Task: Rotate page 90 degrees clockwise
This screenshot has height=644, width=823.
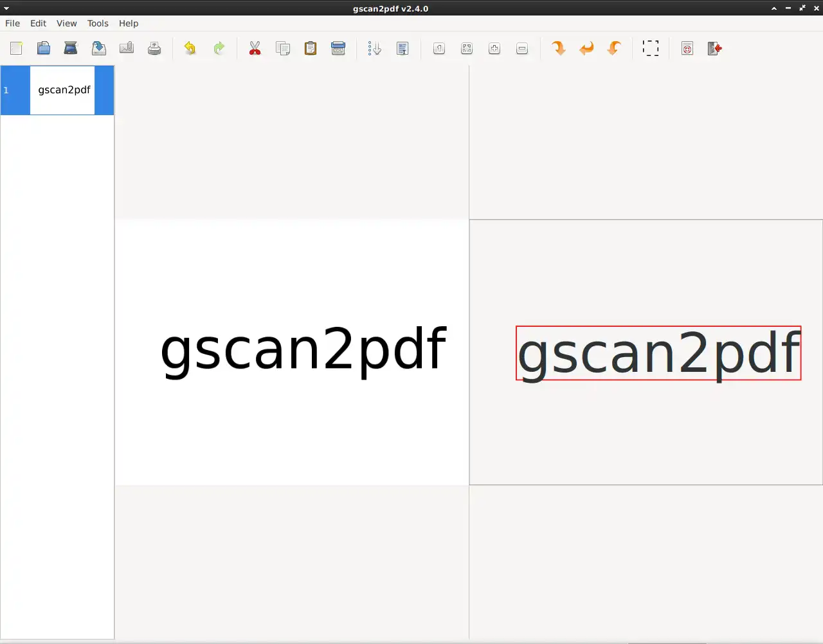Action: point(559,48)
